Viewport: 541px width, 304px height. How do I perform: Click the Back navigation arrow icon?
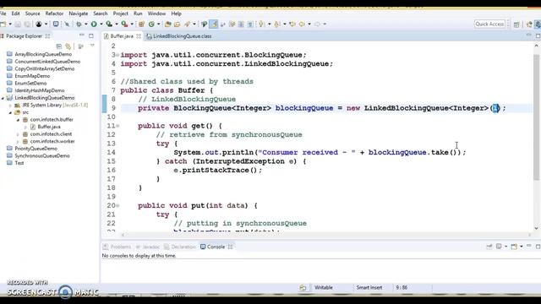[x=302, y=24]
